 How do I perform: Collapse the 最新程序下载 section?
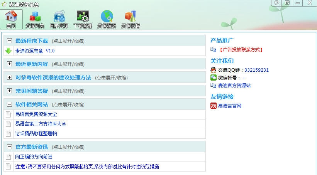pyautogui.click(x=9, y=41)
